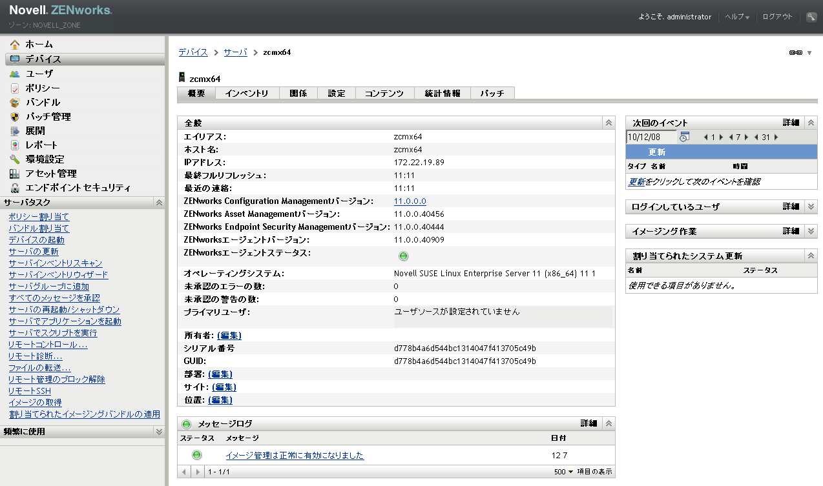Click the リモートSSH task link

point(30,391)
